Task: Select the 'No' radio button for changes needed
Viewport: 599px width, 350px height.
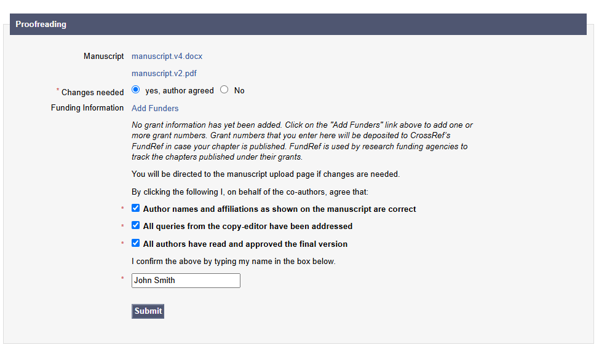Action: coord(224,90)
